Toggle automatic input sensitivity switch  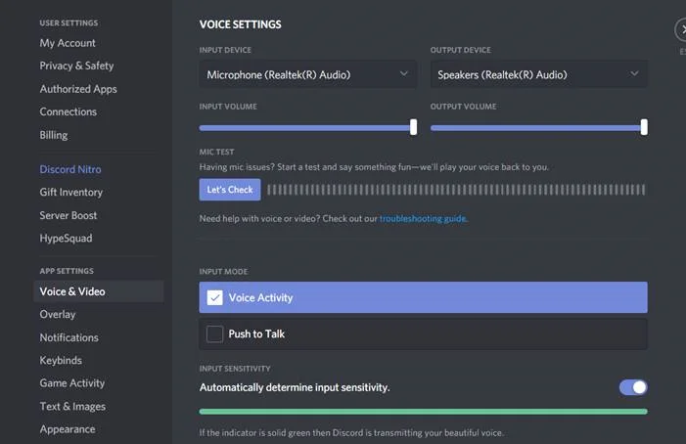[x=633, y=387]
